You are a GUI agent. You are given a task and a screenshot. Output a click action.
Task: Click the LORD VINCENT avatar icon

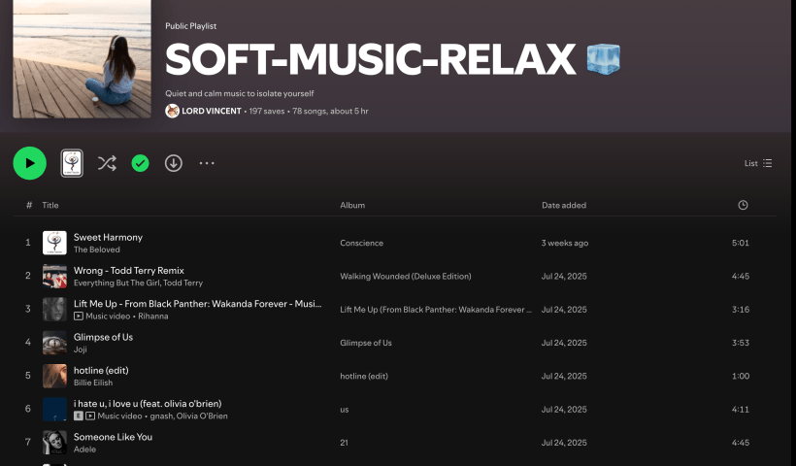(172, 112)
